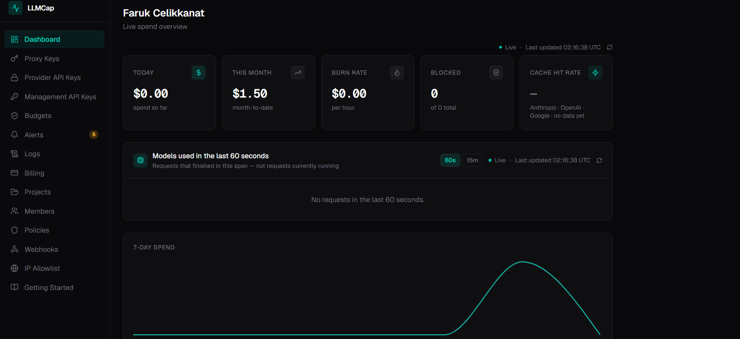This screenshot has width=740, height=339.
Task: Click the Faruk Celikkanat heading
Action: (x=163, y=13)
